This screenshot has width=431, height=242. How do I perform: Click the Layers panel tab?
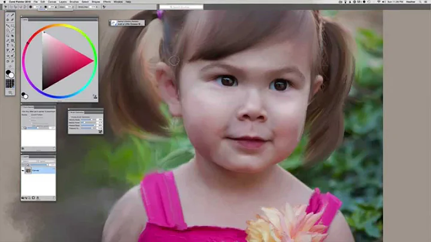click(x=25, y=156)
